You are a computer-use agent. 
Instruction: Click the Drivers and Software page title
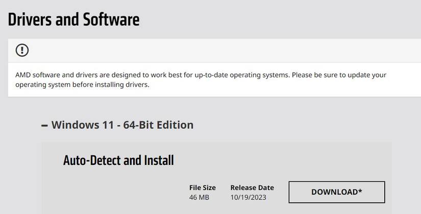coord(73,19)
